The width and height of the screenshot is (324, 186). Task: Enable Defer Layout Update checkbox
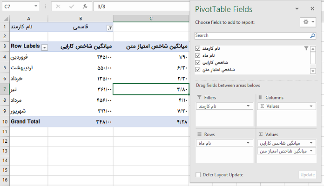[x=198, y=175]
